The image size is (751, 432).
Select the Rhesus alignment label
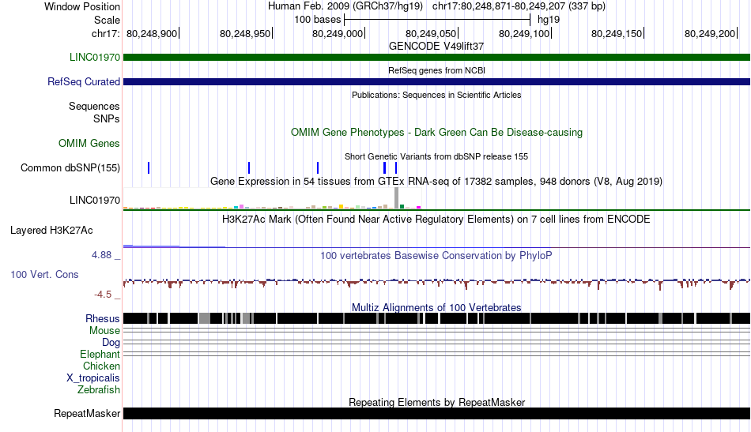pyautogui.click(x=103, y=318)
